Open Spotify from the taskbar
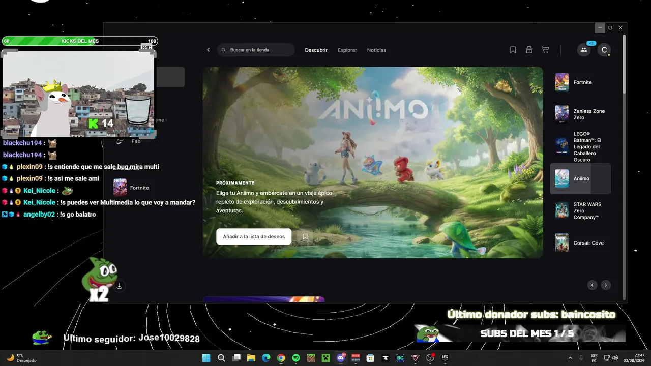The height and width of the screenshot is (366, 651). (x=296, y=358)
